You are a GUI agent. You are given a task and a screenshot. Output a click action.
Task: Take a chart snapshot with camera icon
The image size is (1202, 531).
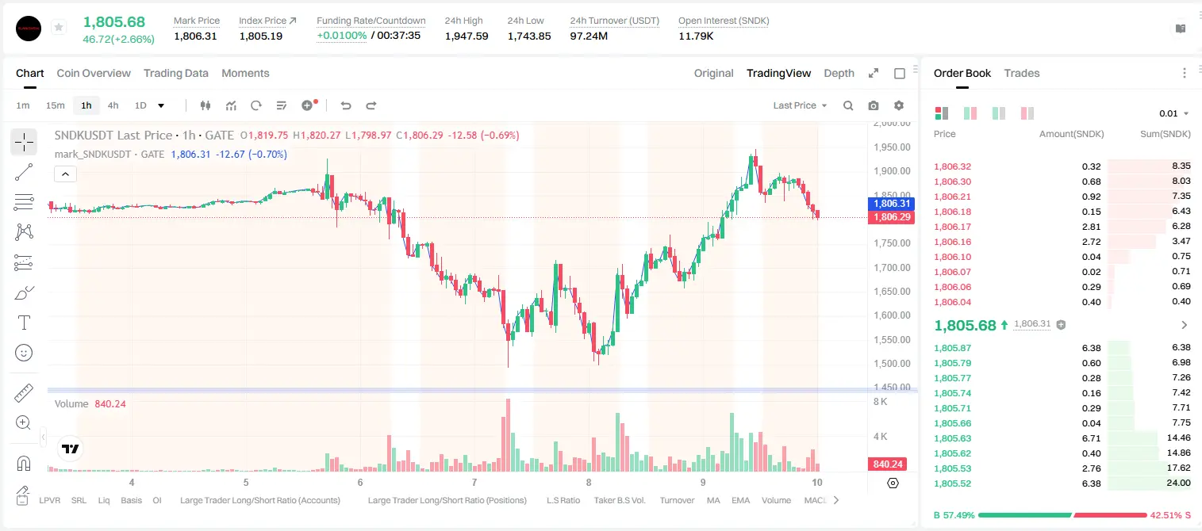click(874, 105)
